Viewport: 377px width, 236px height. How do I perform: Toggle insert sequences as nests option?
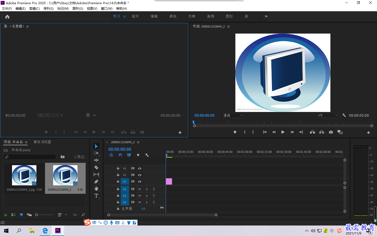111,155
